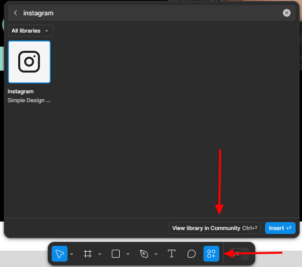Clear the instagram search with the X
The height and width of the screenshot is (267, 302).
tap(287, 13)
